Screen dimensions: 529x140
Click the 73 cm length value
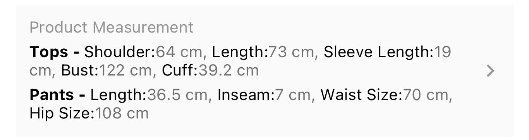click(293, 51)
